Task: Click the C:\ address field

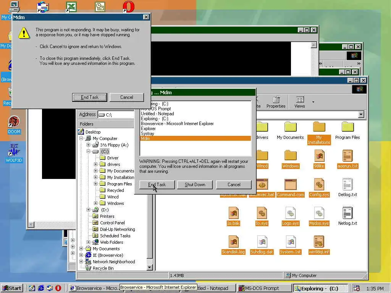Action: pyautogui.click(x=116, y=114)
